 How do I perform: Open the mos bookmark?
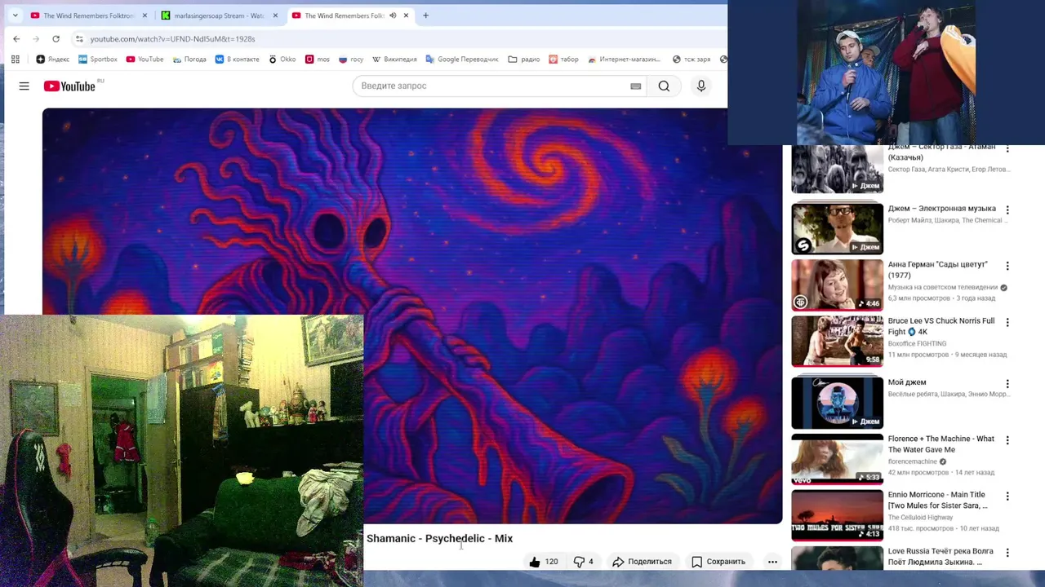point(318,60)
